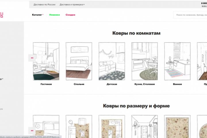207x138 pixels.
Task: Click the Спальня caption text
Action: click(x=79, y=84)
